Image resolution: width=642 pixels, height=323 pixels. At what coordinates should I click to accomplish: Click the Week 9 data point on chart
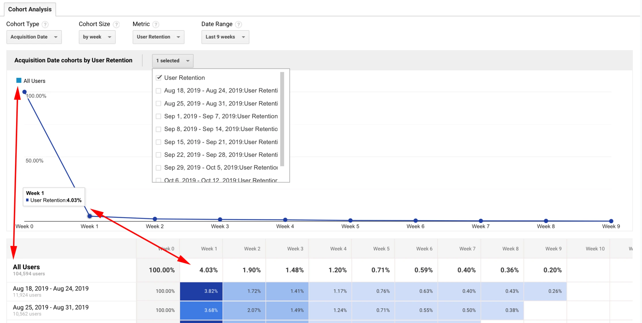tap(611, 221)
